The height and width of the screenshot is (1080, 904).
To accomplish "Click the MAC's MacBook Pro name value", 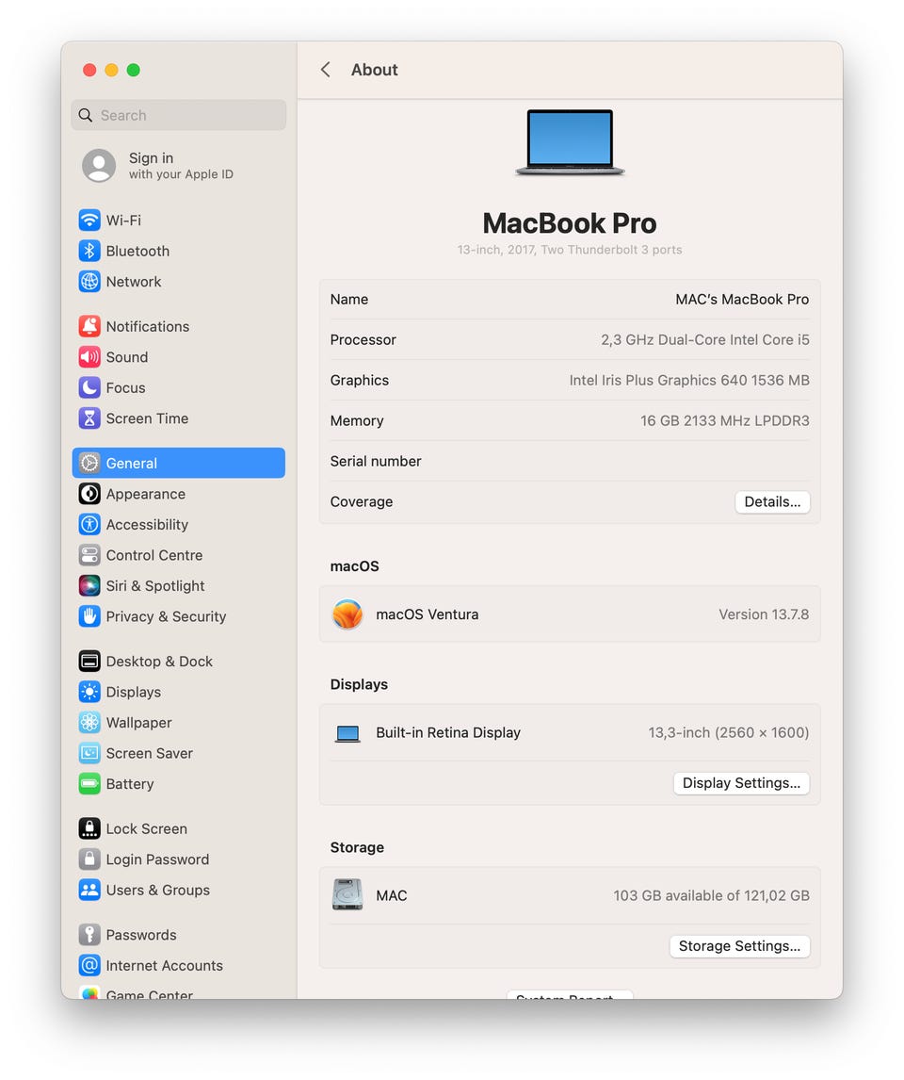I will 742,300.
